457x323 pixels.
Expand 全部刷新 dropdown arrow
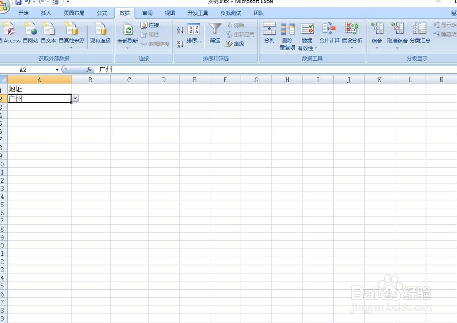(x=128, y=48)
